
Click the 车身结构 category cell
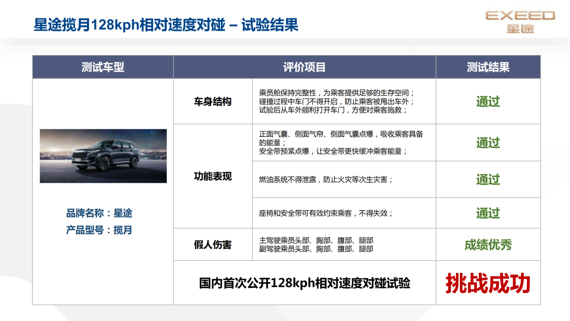click(213, 102)
